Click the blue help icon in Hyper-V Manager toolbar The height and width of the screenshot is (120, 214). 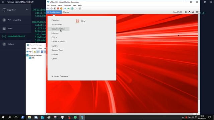(x=42, y=52)
